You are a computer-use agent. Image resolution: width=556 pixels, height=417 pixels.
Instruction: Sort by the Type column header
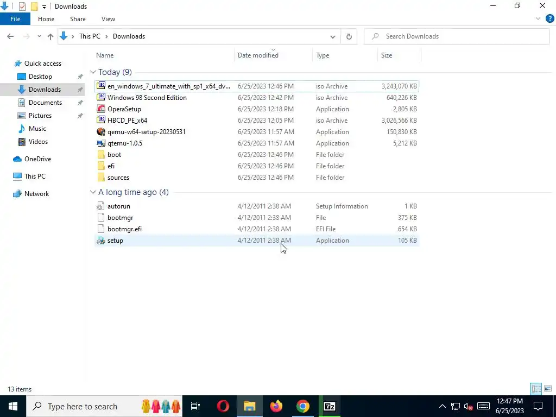tap(323, 55)
